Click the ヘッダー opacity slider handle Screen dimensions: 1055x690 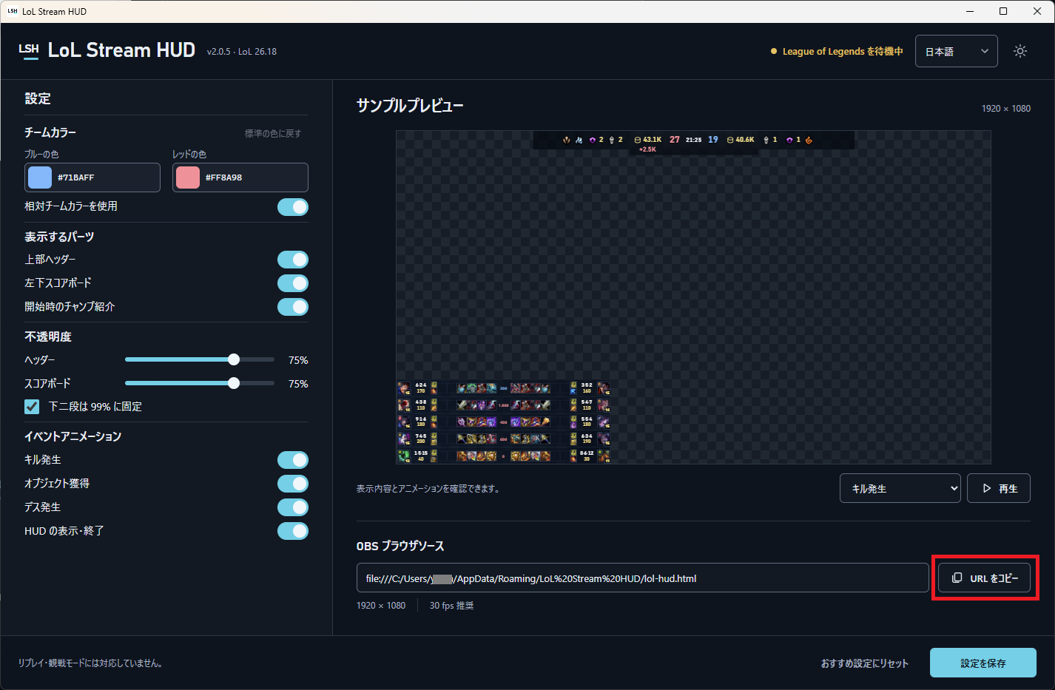(x=234, y=359)
